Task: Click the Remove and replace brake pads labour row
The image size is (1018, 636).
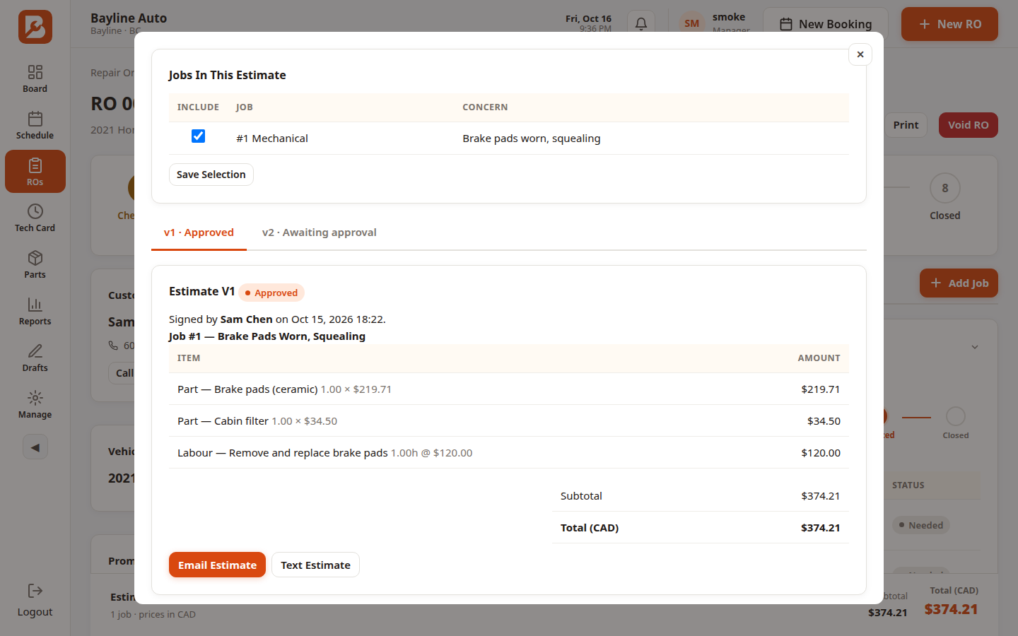Action: pyautogui.click(x=509, y=453)
